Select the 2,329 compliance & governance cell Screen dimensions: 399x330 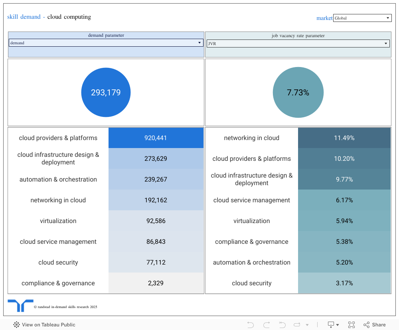pos(156,283)
